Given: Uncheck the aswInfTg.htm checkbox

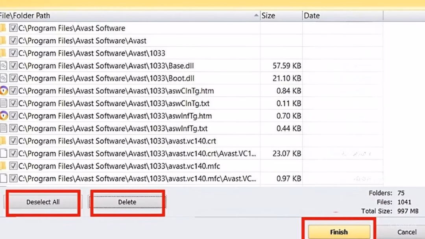Looking at the screenshot, I should pyautogui.click(x=13, y=116).
